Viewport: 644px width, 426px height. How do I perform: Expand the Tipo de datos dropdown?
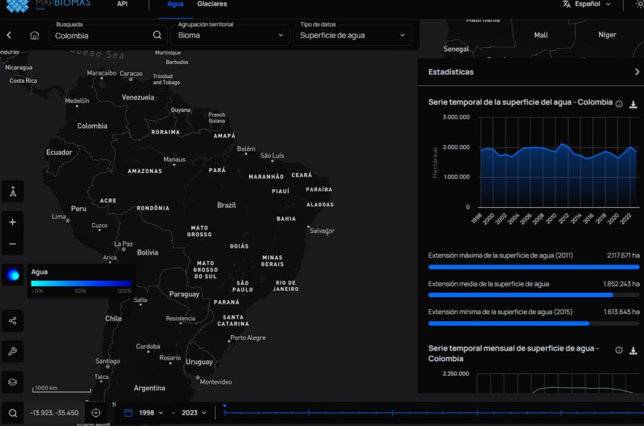point(352,35)
